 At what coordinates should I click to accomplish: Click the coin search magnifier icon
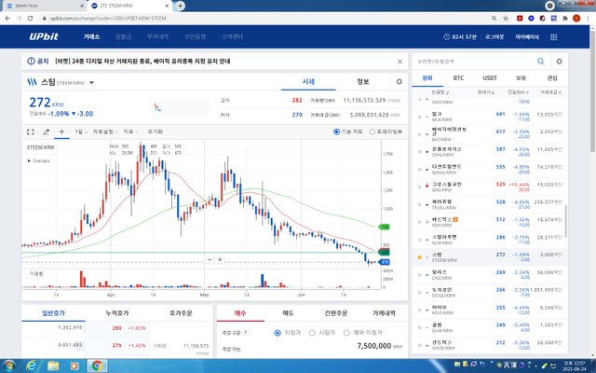click(540, 62)
